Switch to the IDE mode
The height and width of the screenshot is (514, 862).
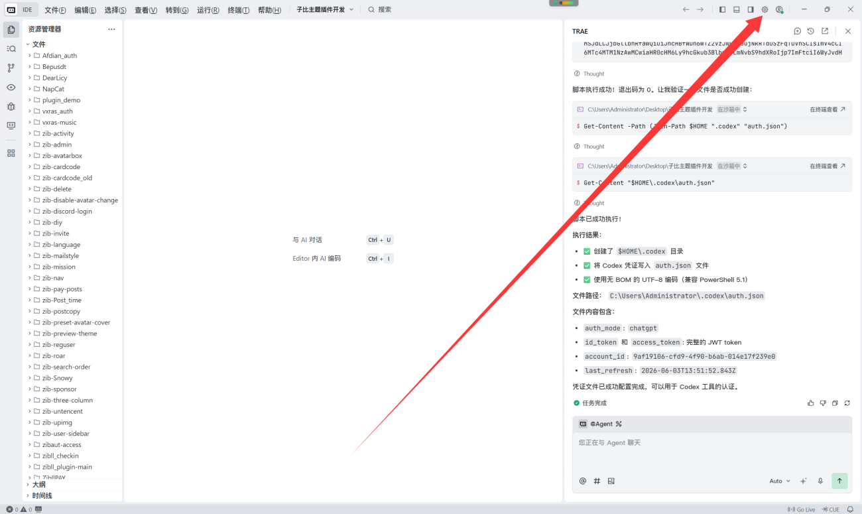point(27,10)
